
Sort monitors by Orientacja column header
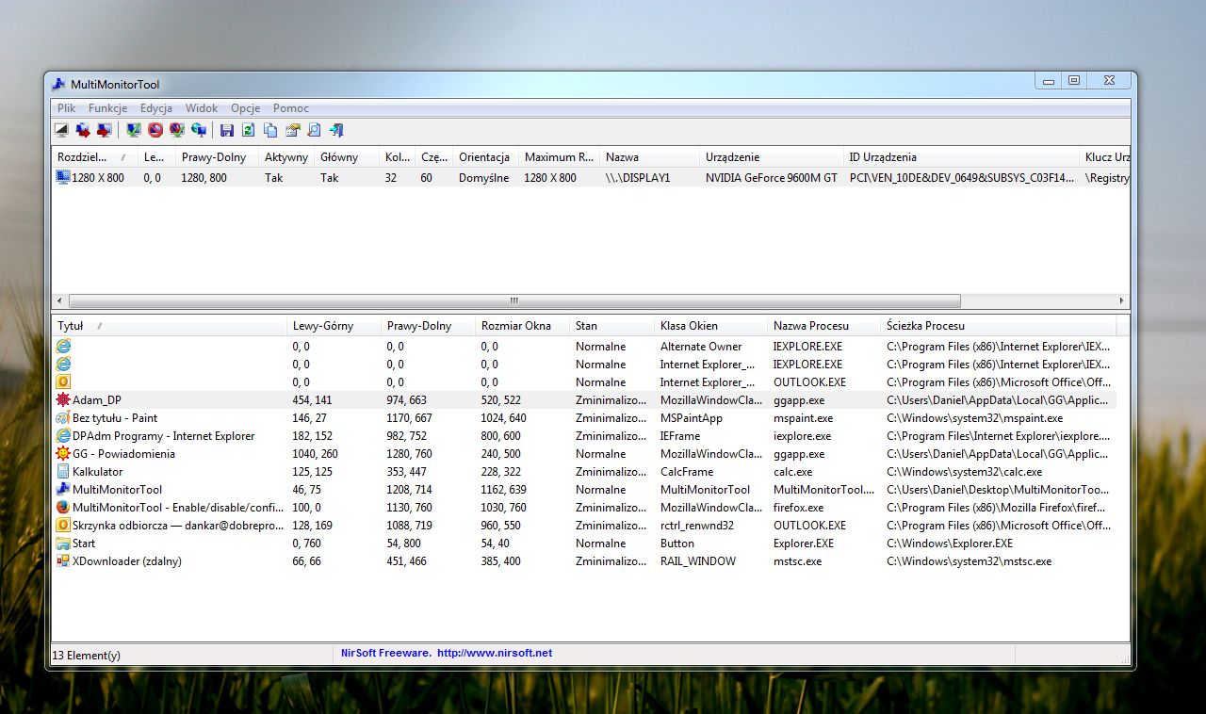(485, 157)
